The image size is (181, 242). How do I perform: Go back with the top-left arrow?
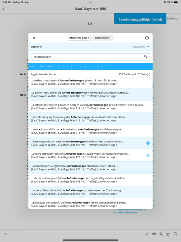[x=3, y=9]
